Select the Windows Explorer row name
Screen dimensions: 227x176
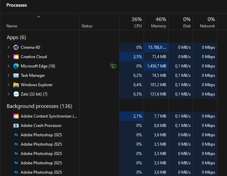37,85
